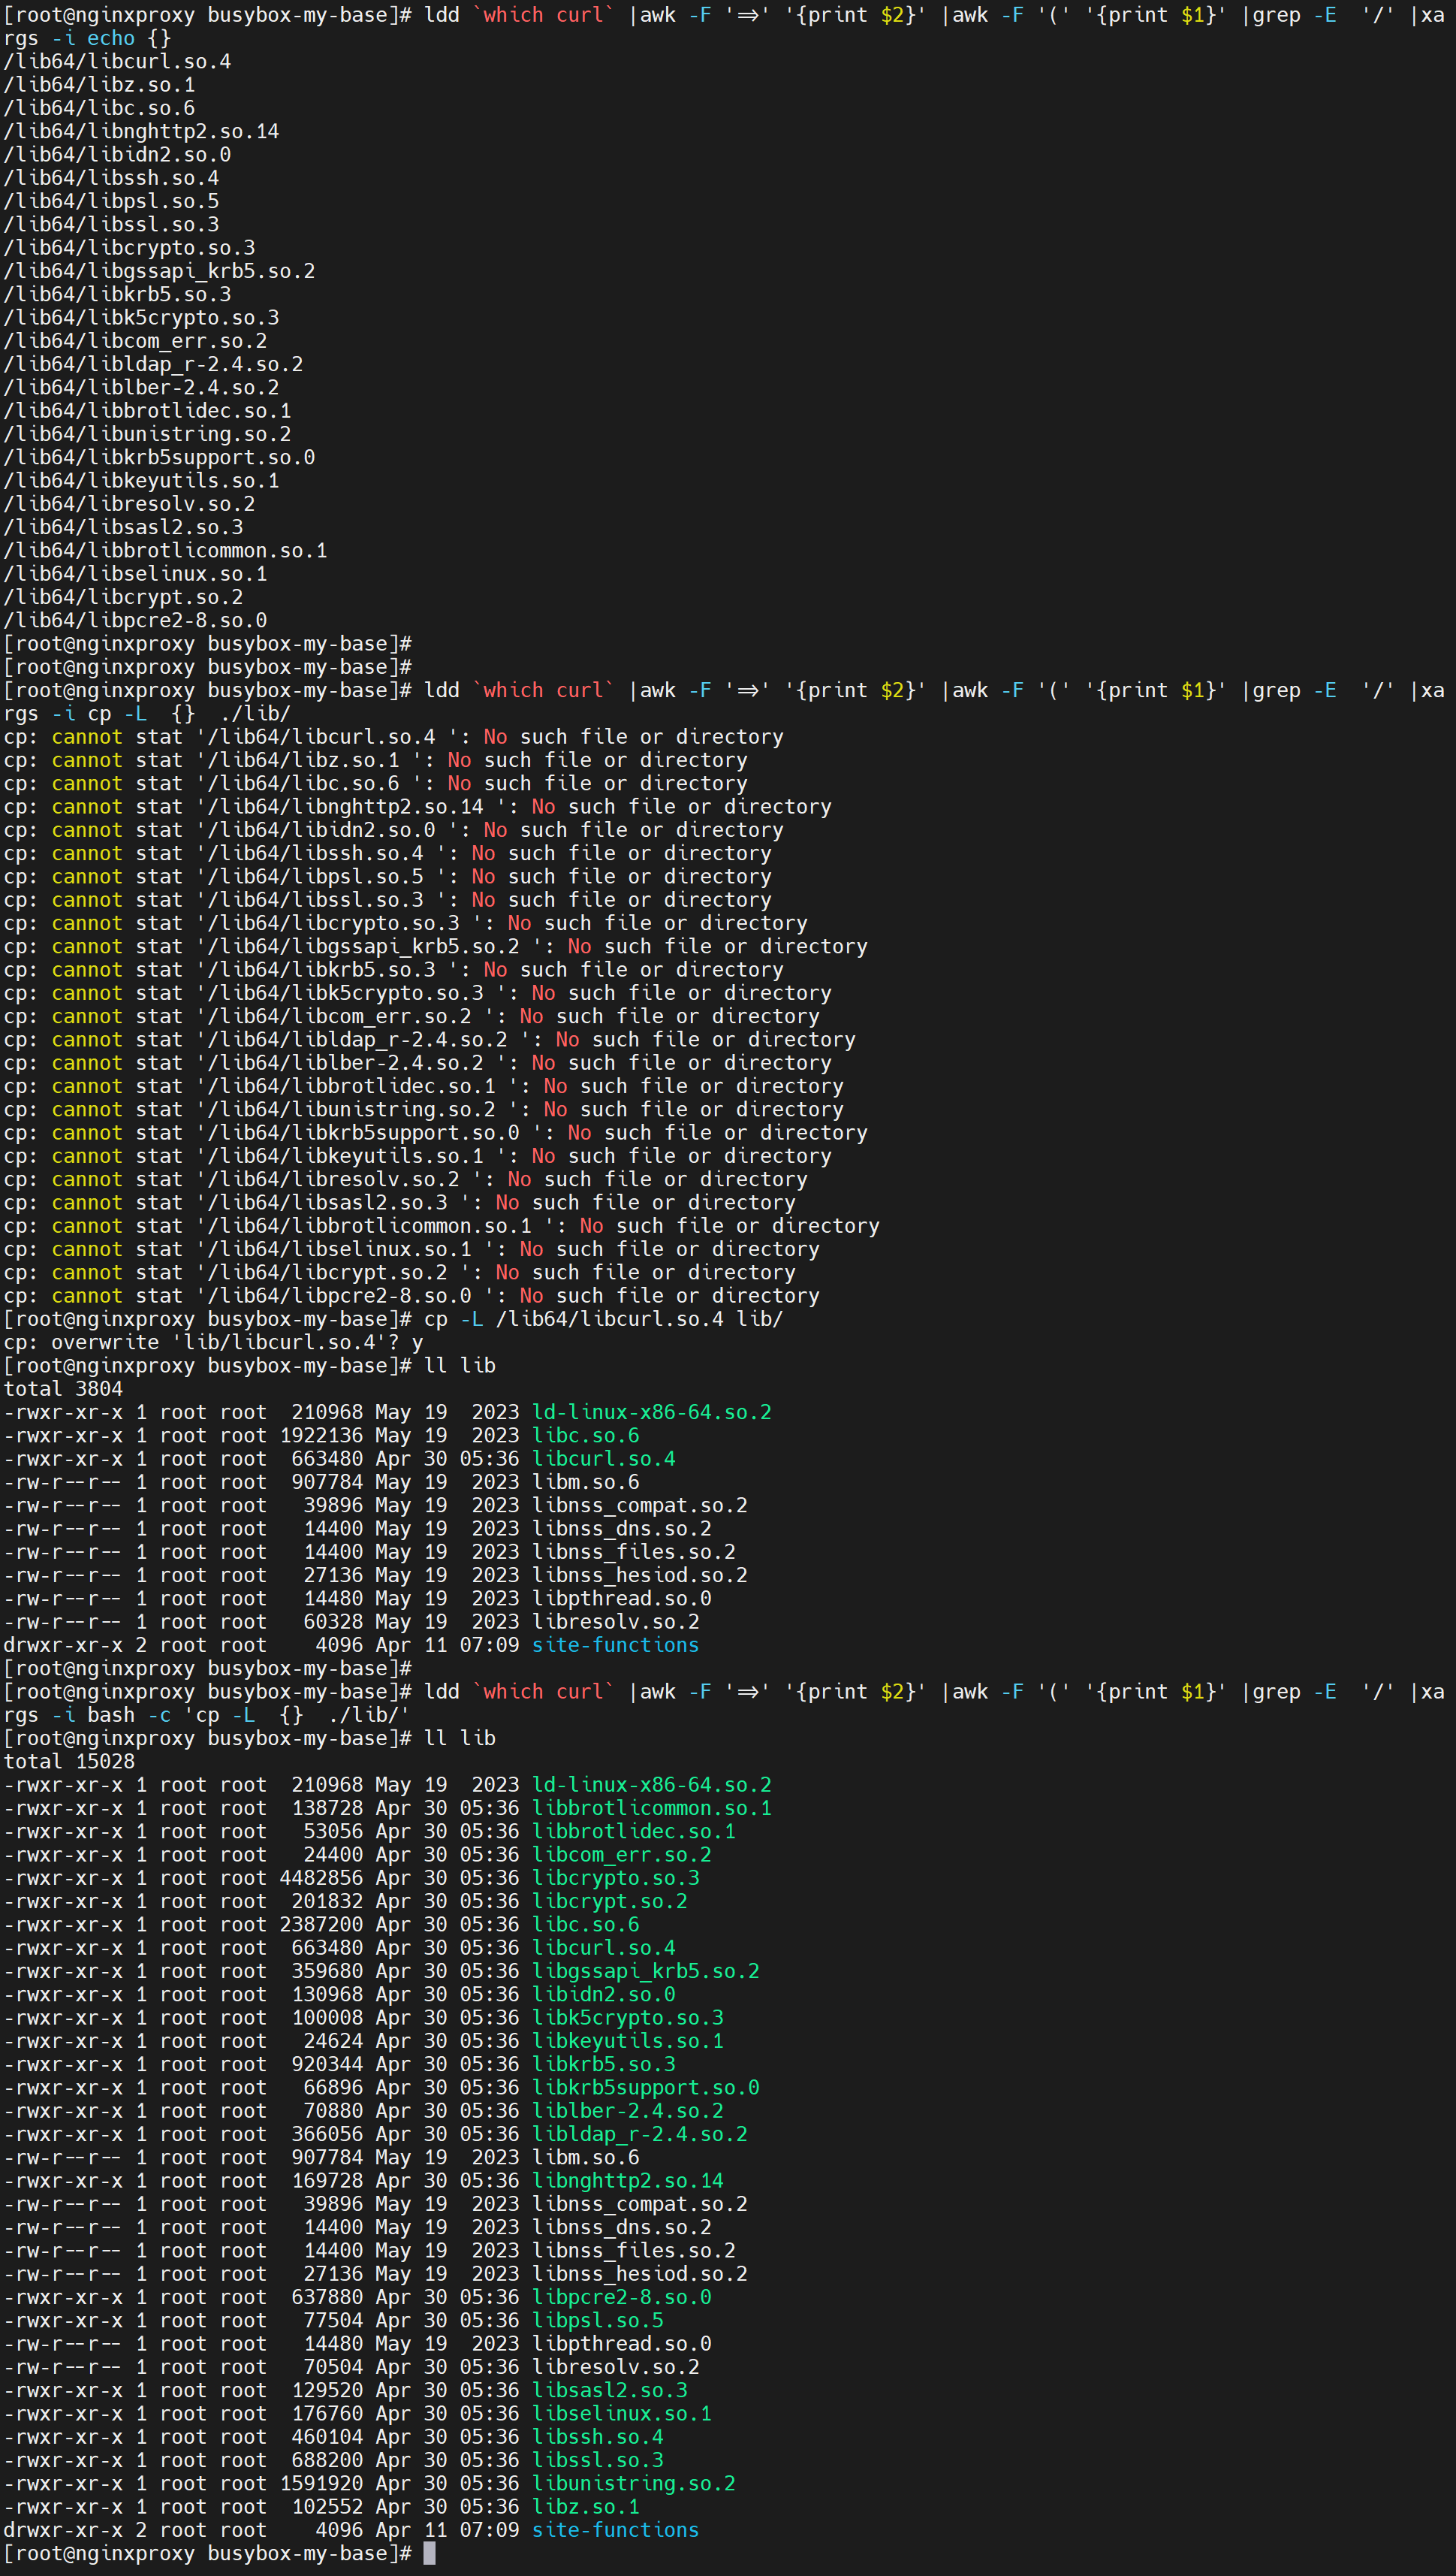Click libm.so.6 in second listing
1456x2576 pixels.
pyautogui.click(x=585, y=2157)
